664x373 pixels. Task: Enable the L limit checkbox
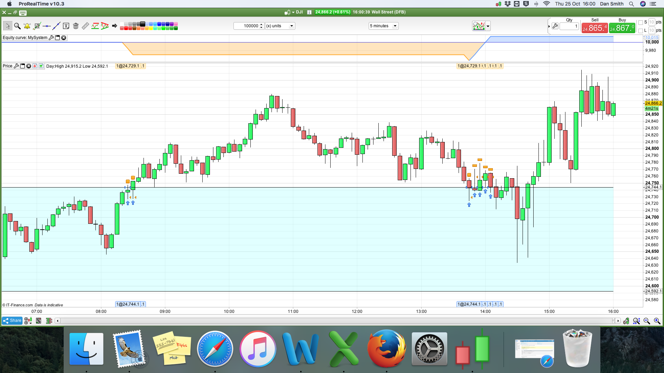point(640,31)
